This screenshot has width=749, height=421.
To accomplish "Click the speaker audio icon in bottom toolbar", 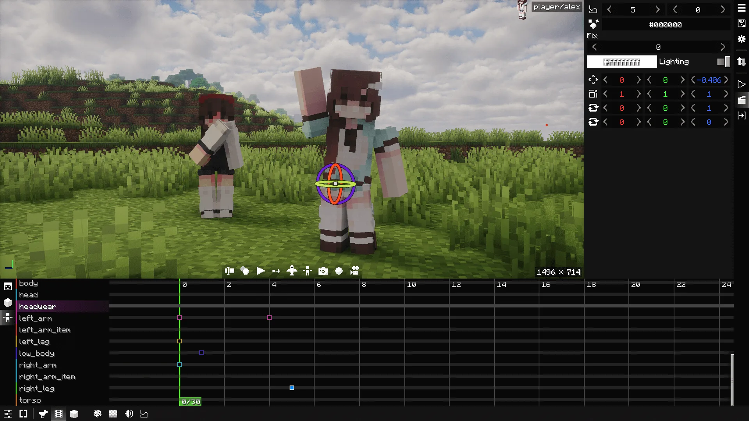I will [129, 414].
